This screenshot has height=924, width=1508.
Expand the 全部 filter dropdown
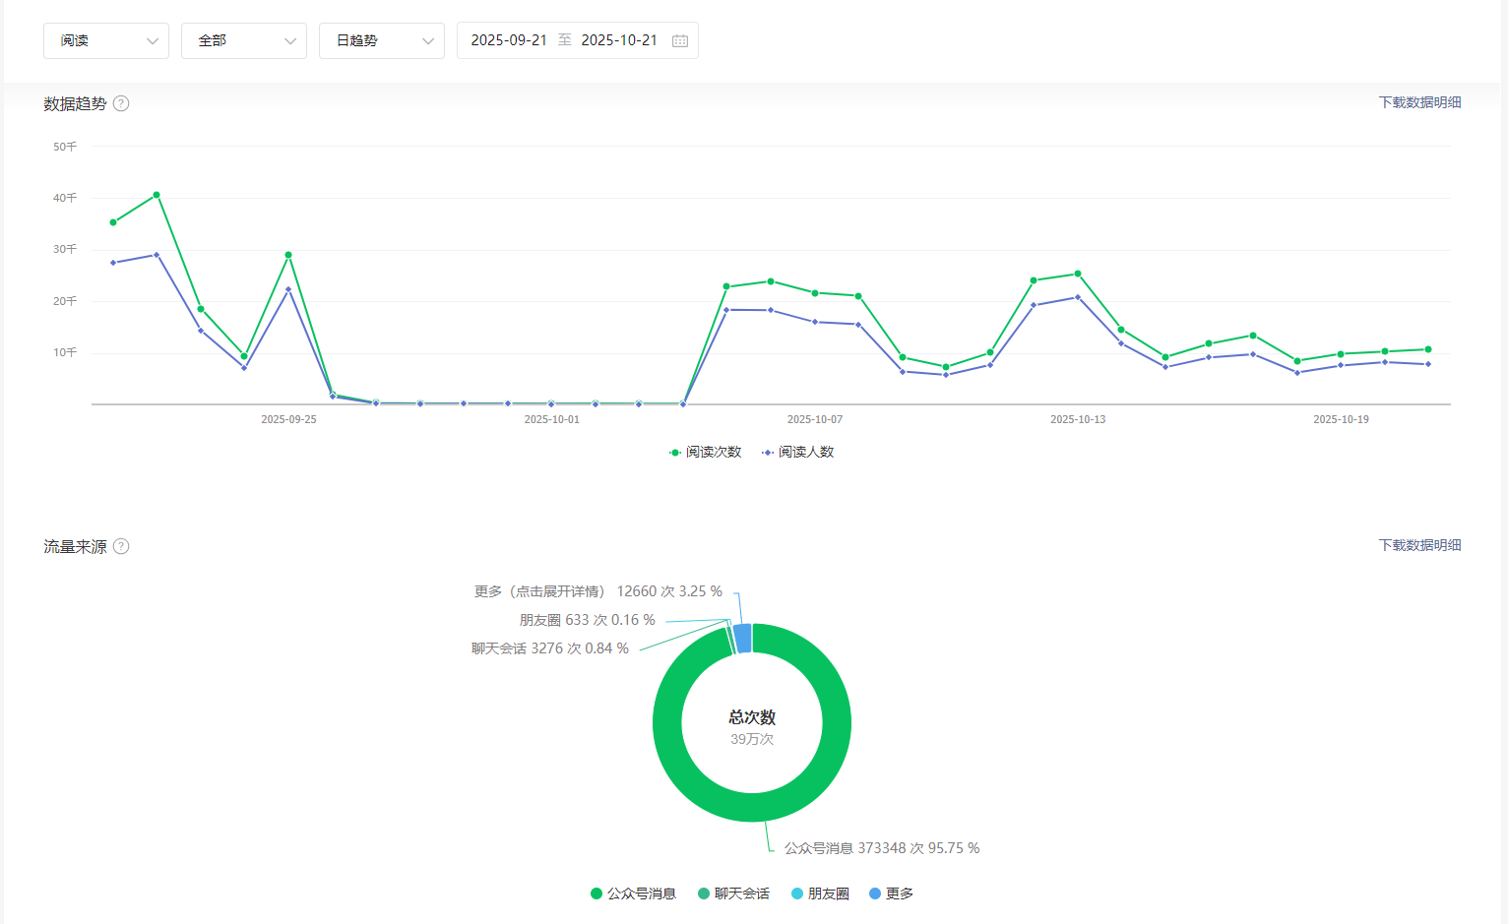tap(244, 40)
